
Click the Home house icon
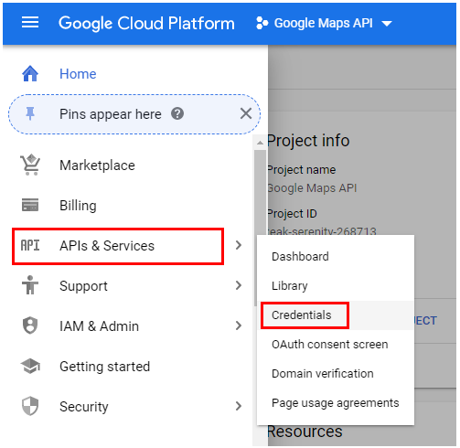pyautogui.click(x=30, y=73)
